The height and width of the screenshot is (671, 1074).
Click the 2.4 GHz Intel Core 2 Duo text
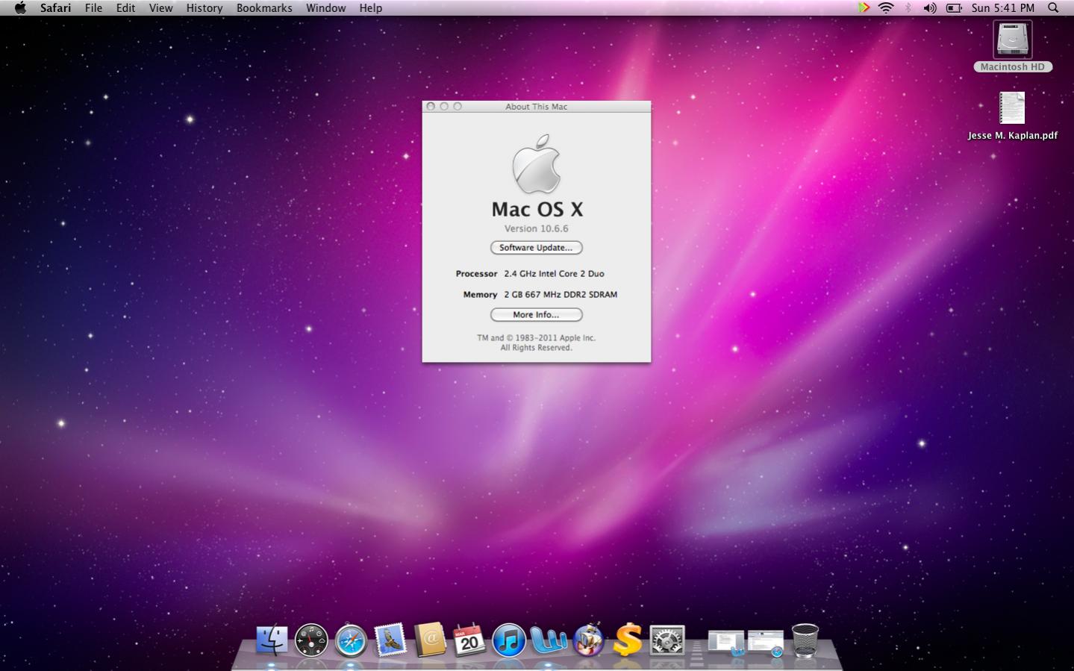tap(554, 274)
